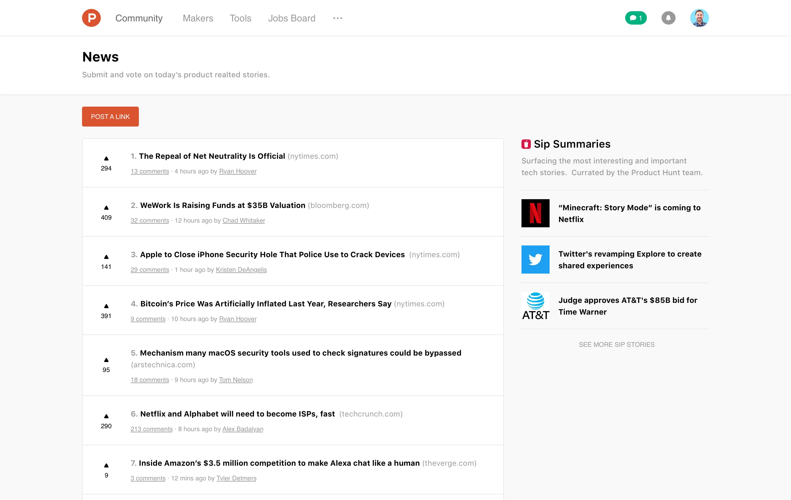Open 32 comments on WeWork story
Screen dimensions: 791x500
click(150, 221)
